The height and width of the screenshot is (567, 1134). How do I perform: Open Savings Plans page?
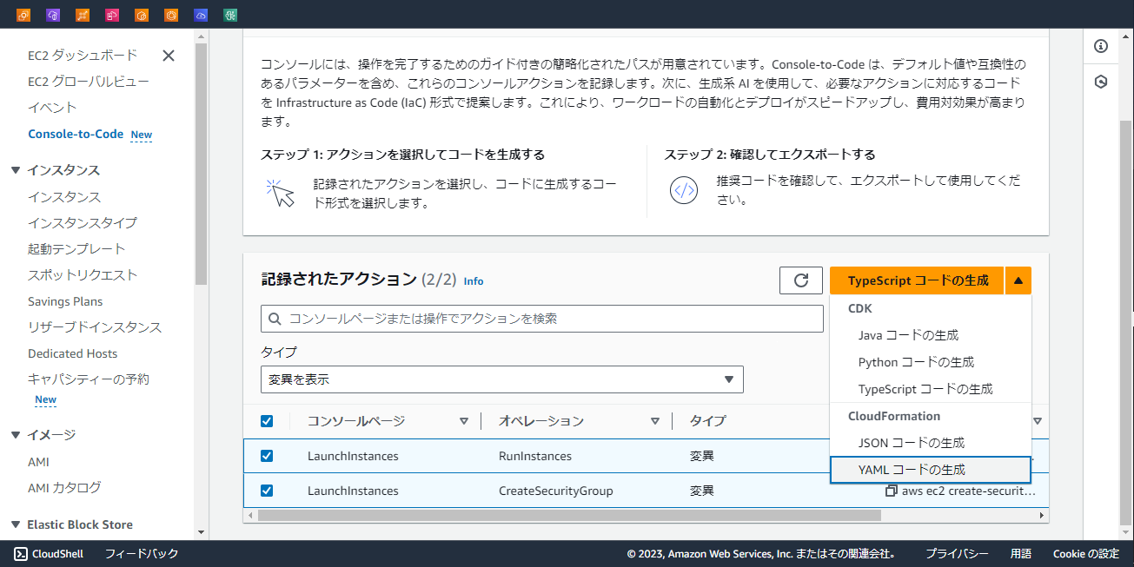click(x=65, y=301)
